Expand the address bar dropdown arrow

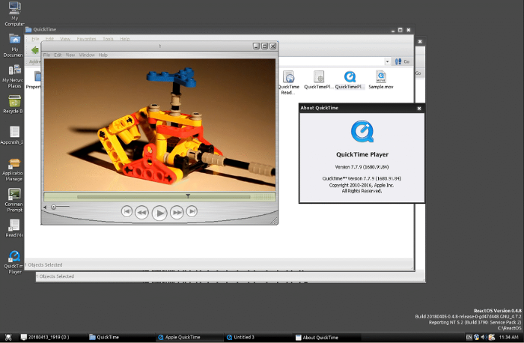coord(387,61)
